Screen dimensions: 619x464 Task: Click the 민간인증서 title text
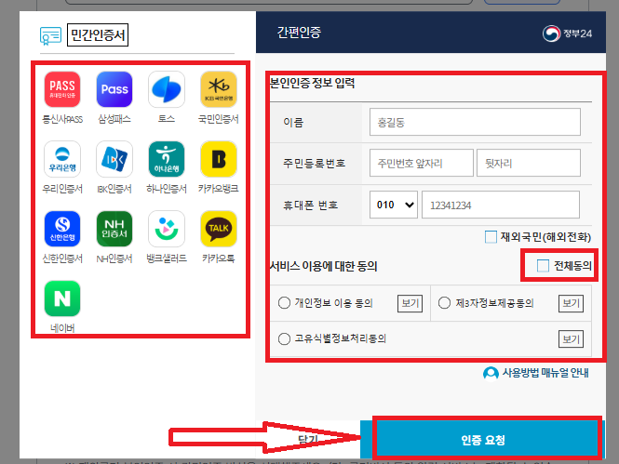coord(98,35)
